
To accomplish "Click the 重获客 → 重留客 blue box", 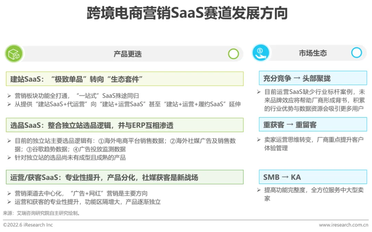I will [x=313, y=124].
